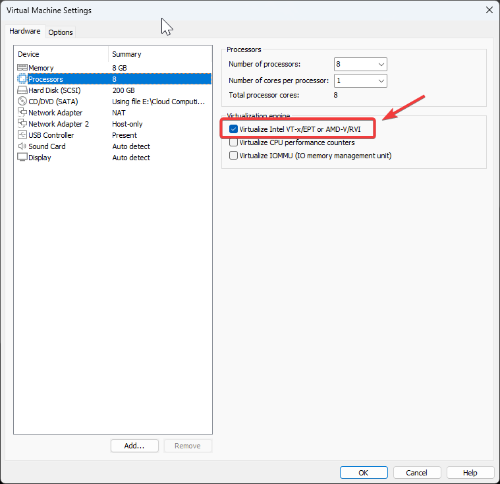Click the first Network Adapter icon

coord(22,113)
